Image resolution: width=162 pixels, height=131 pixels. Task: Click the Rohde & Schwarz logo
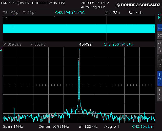pos(138,5)
